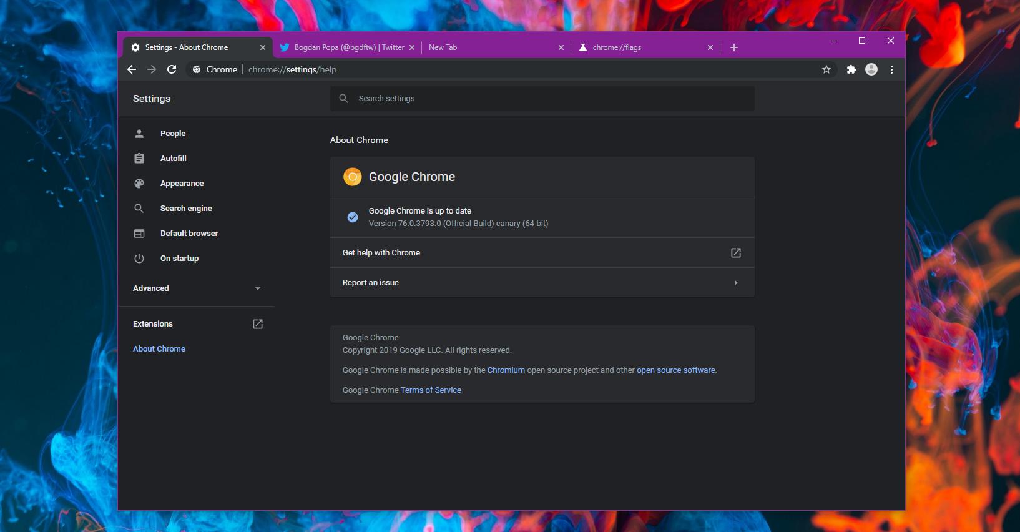
Task: Open the Autofill settings section
Action: tap(173, 159)
